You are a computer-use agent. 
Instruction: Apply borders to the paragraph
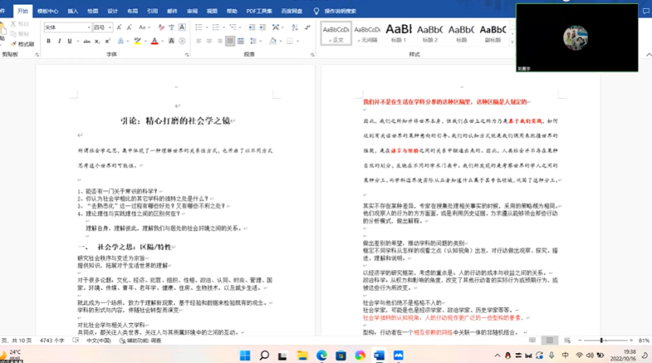290,41
